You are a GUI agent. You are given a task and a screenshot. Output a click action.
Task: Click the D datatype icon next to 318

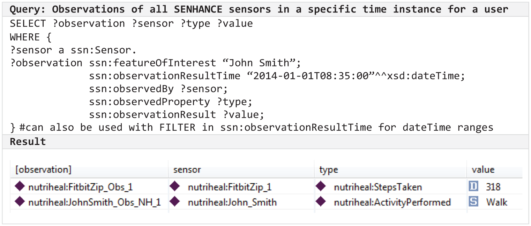click(x=473, y=187)
